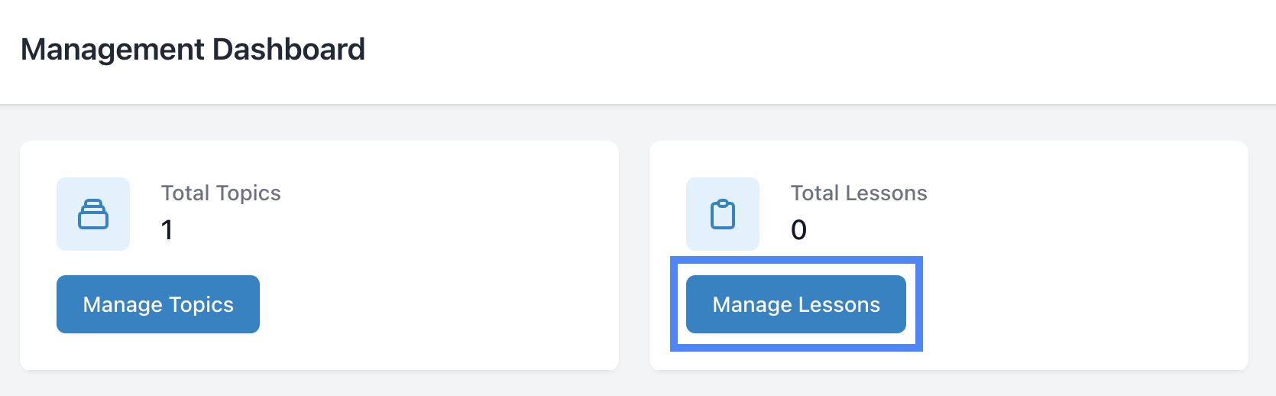Open Manage Topics
This screenshot has height=396, width=1276.
[158, 304]
